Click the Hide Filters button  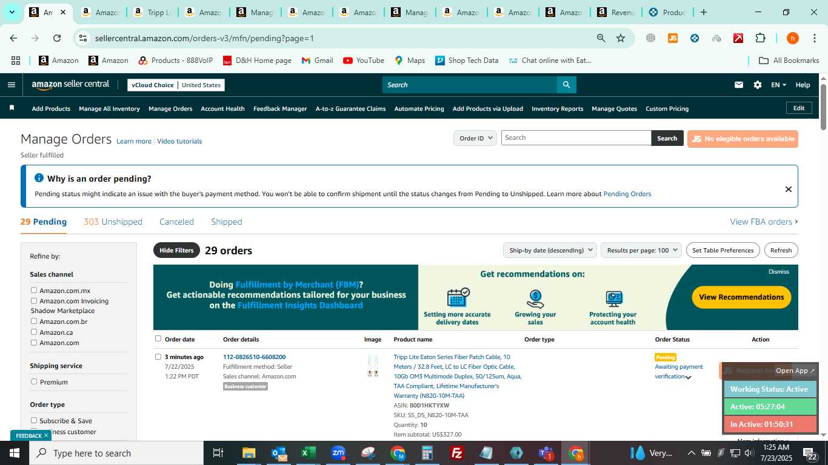tap(176, 250)
